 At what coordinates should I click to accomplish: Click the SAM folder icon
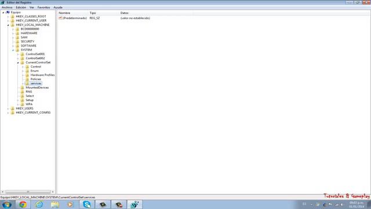[17, 37]
